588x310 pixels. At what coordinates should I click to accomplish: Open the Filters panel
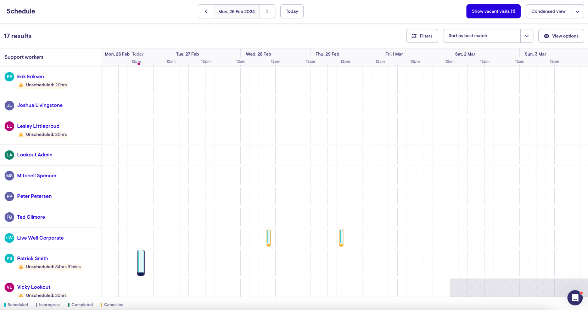pos(422,36)
